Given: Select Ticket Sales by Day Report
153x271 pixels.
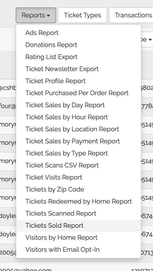Looking at the screenshot, I should [78, 105].
